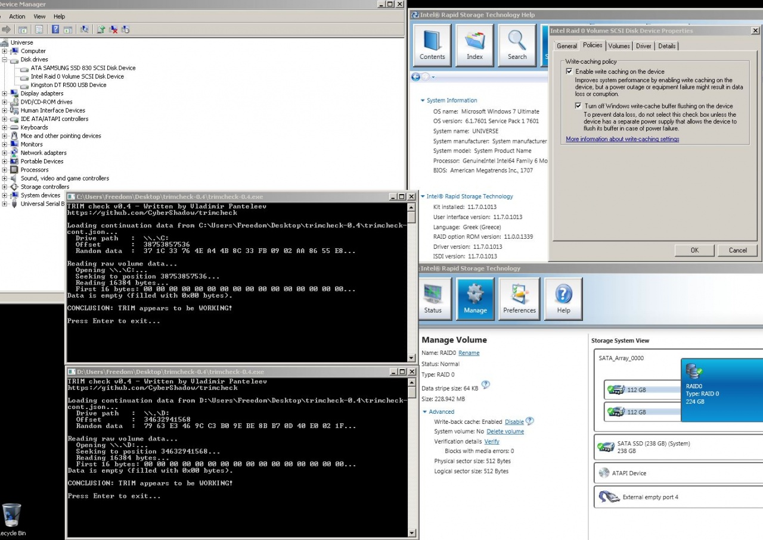Image resolution: width=763 pixels, height=540 pixels.
Task: Open Help menu in Device Manager
Action: (59, 17)
